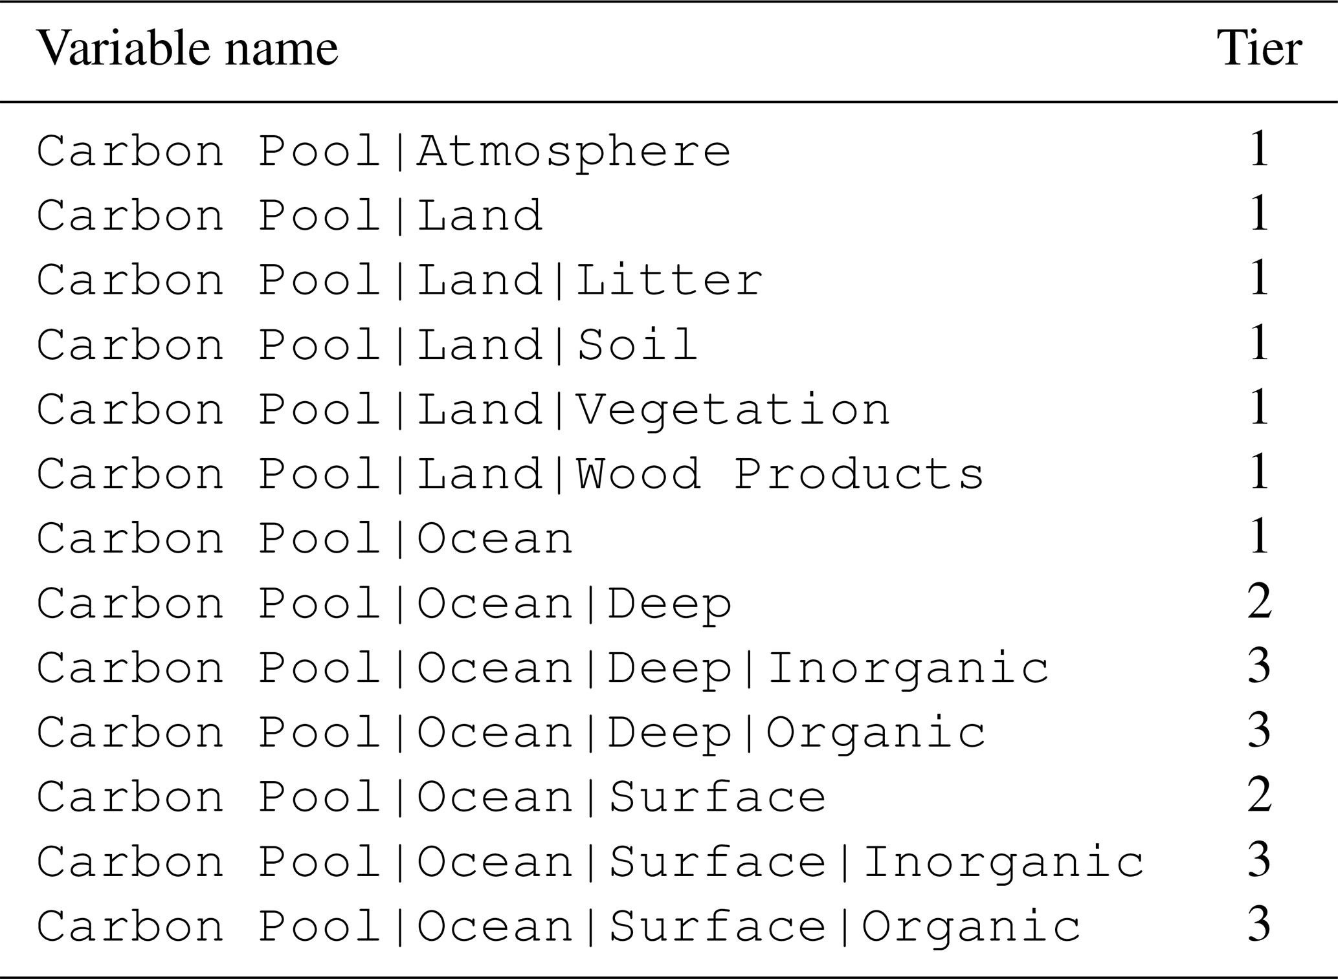Click the tier value for Atmosphere row

[1259, 149]
